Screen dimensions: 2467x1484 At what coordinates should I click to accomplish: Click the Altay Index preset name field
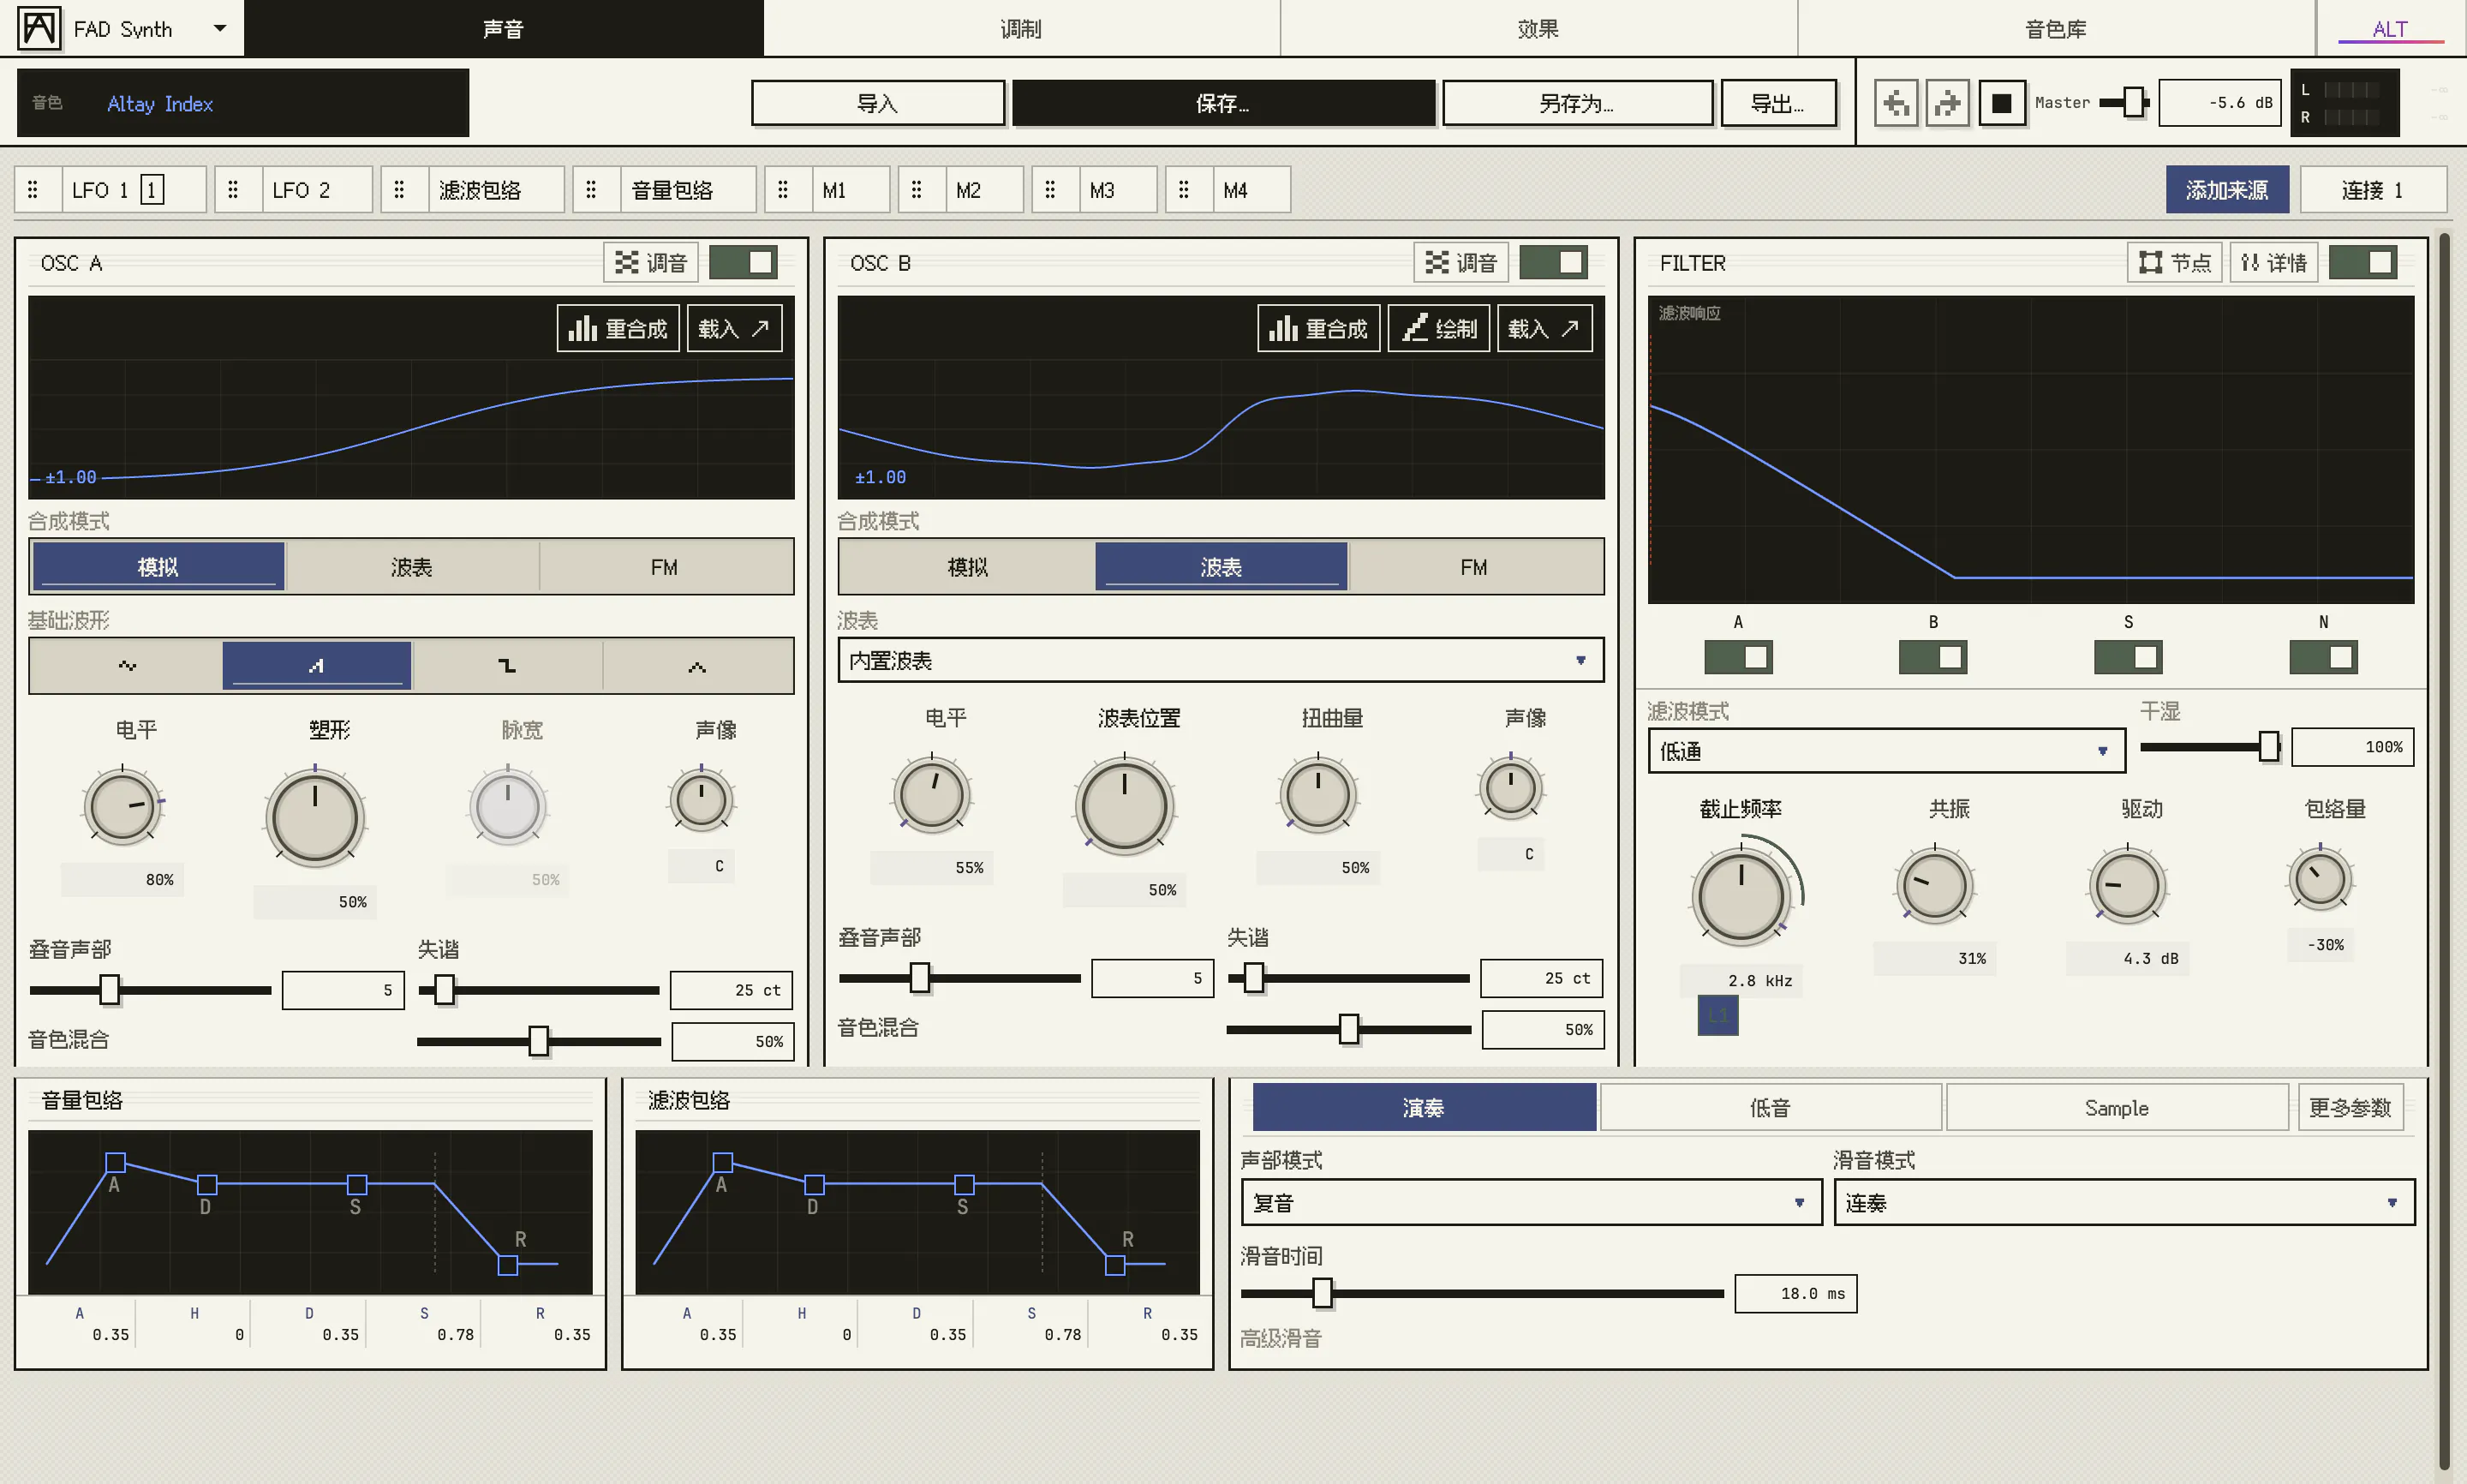(243, 103)
